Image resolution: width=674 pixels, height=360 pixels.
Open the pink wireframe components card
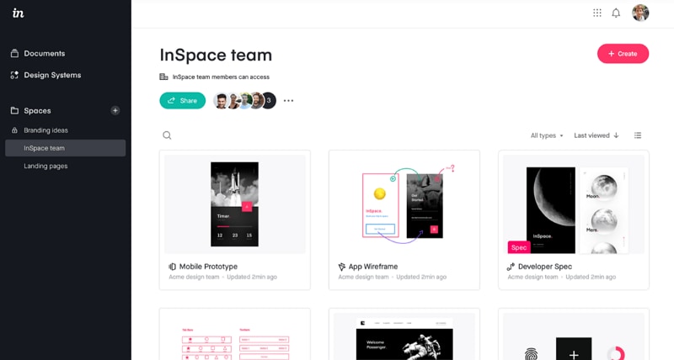point(235,334)
